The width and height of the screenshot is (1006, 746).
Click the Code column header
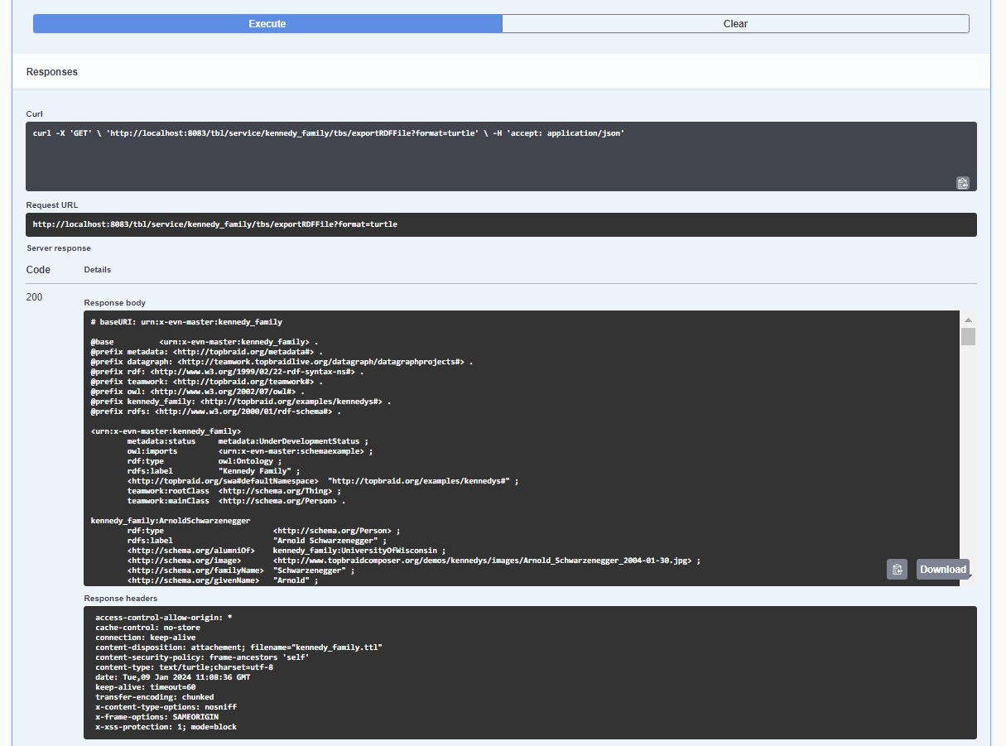click(x=38, y=269)
